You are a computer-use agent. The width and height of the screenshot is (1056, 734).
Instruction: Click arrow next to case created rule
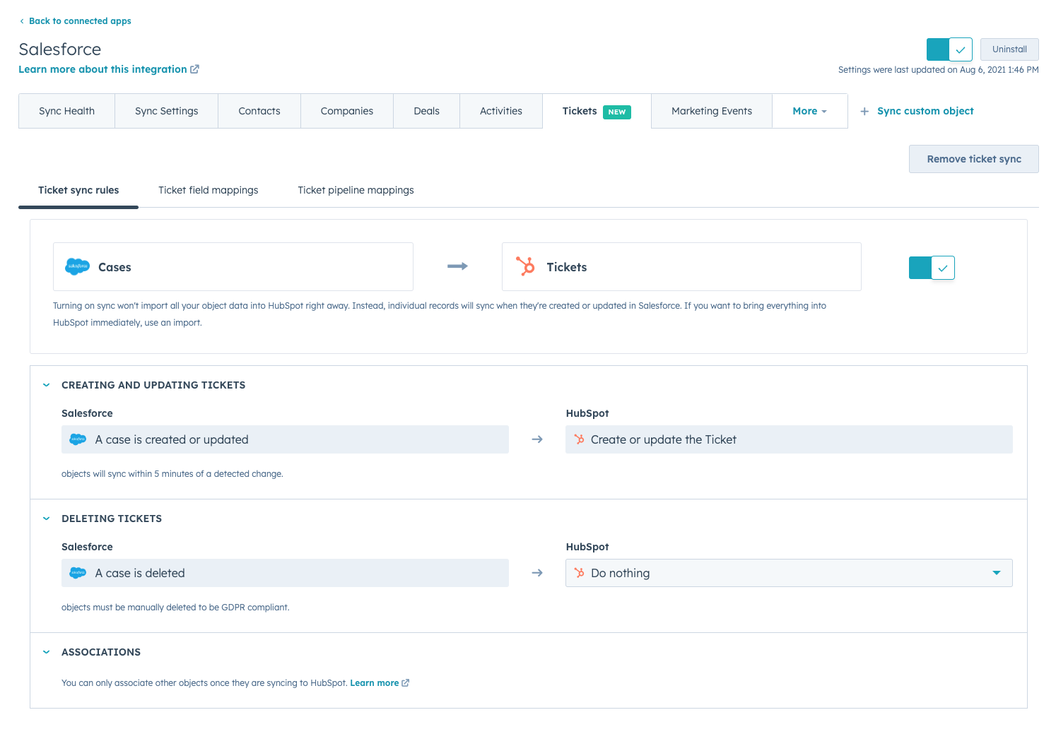point(537,439)
